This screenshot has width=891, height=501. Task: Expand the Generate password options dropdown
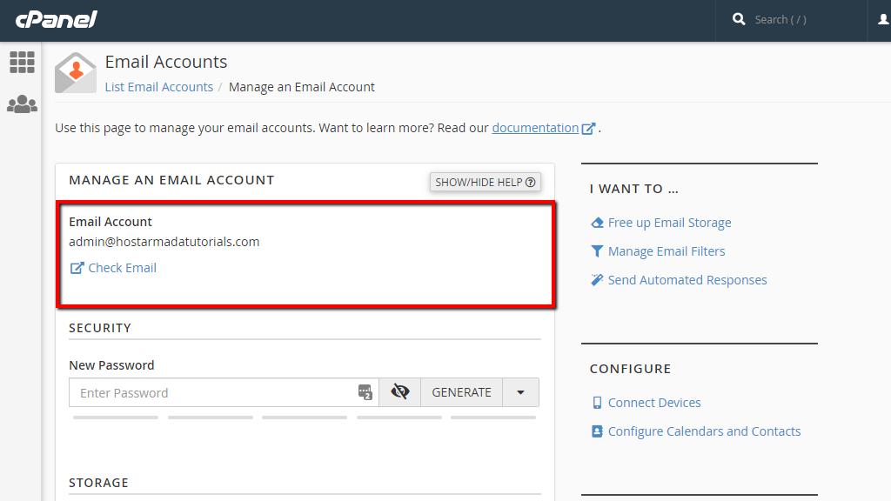coord(520,392)
